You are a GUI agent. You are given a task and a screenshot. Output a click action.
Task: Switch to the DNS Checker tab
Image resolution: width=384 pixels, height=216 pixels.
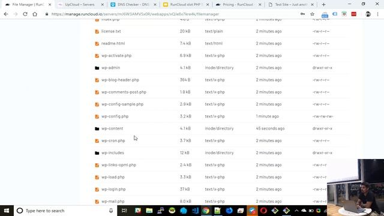133,5
